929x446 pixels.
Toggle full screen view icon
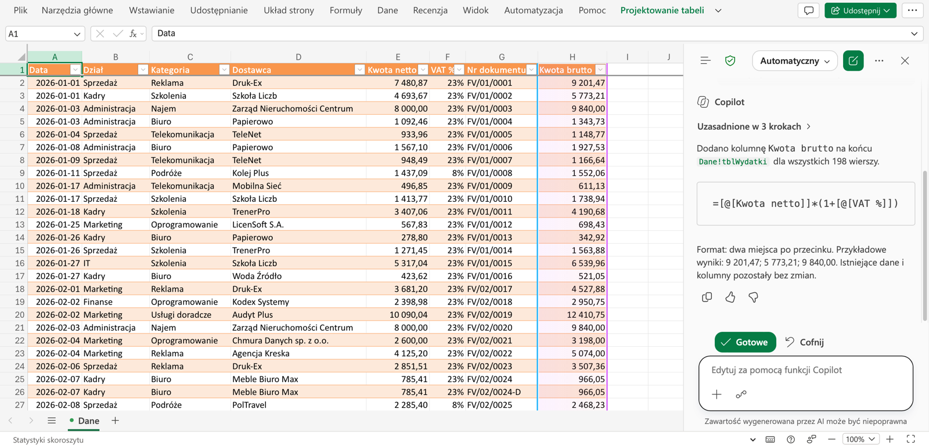[910, 439]
